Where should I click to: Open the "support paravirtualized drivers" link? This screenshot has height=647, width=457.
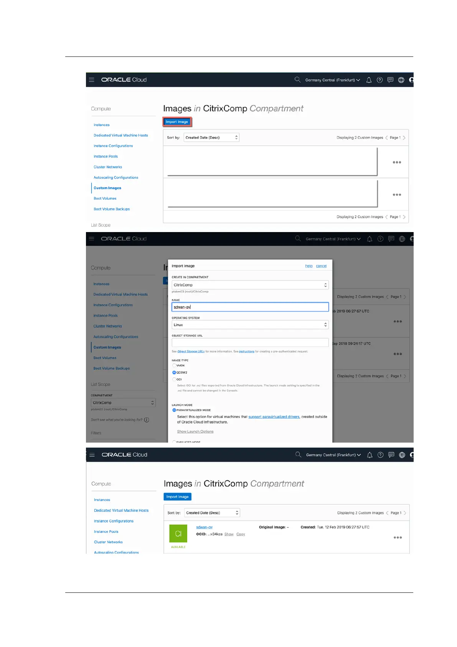[274, 417]
